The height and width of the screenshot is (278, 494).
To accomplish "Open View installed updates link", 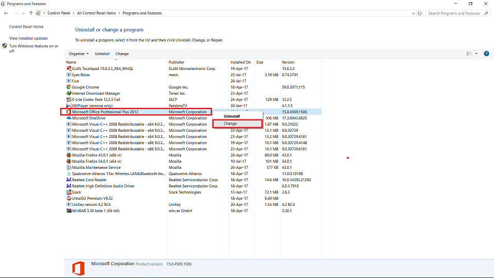I will tap(28, 38).
